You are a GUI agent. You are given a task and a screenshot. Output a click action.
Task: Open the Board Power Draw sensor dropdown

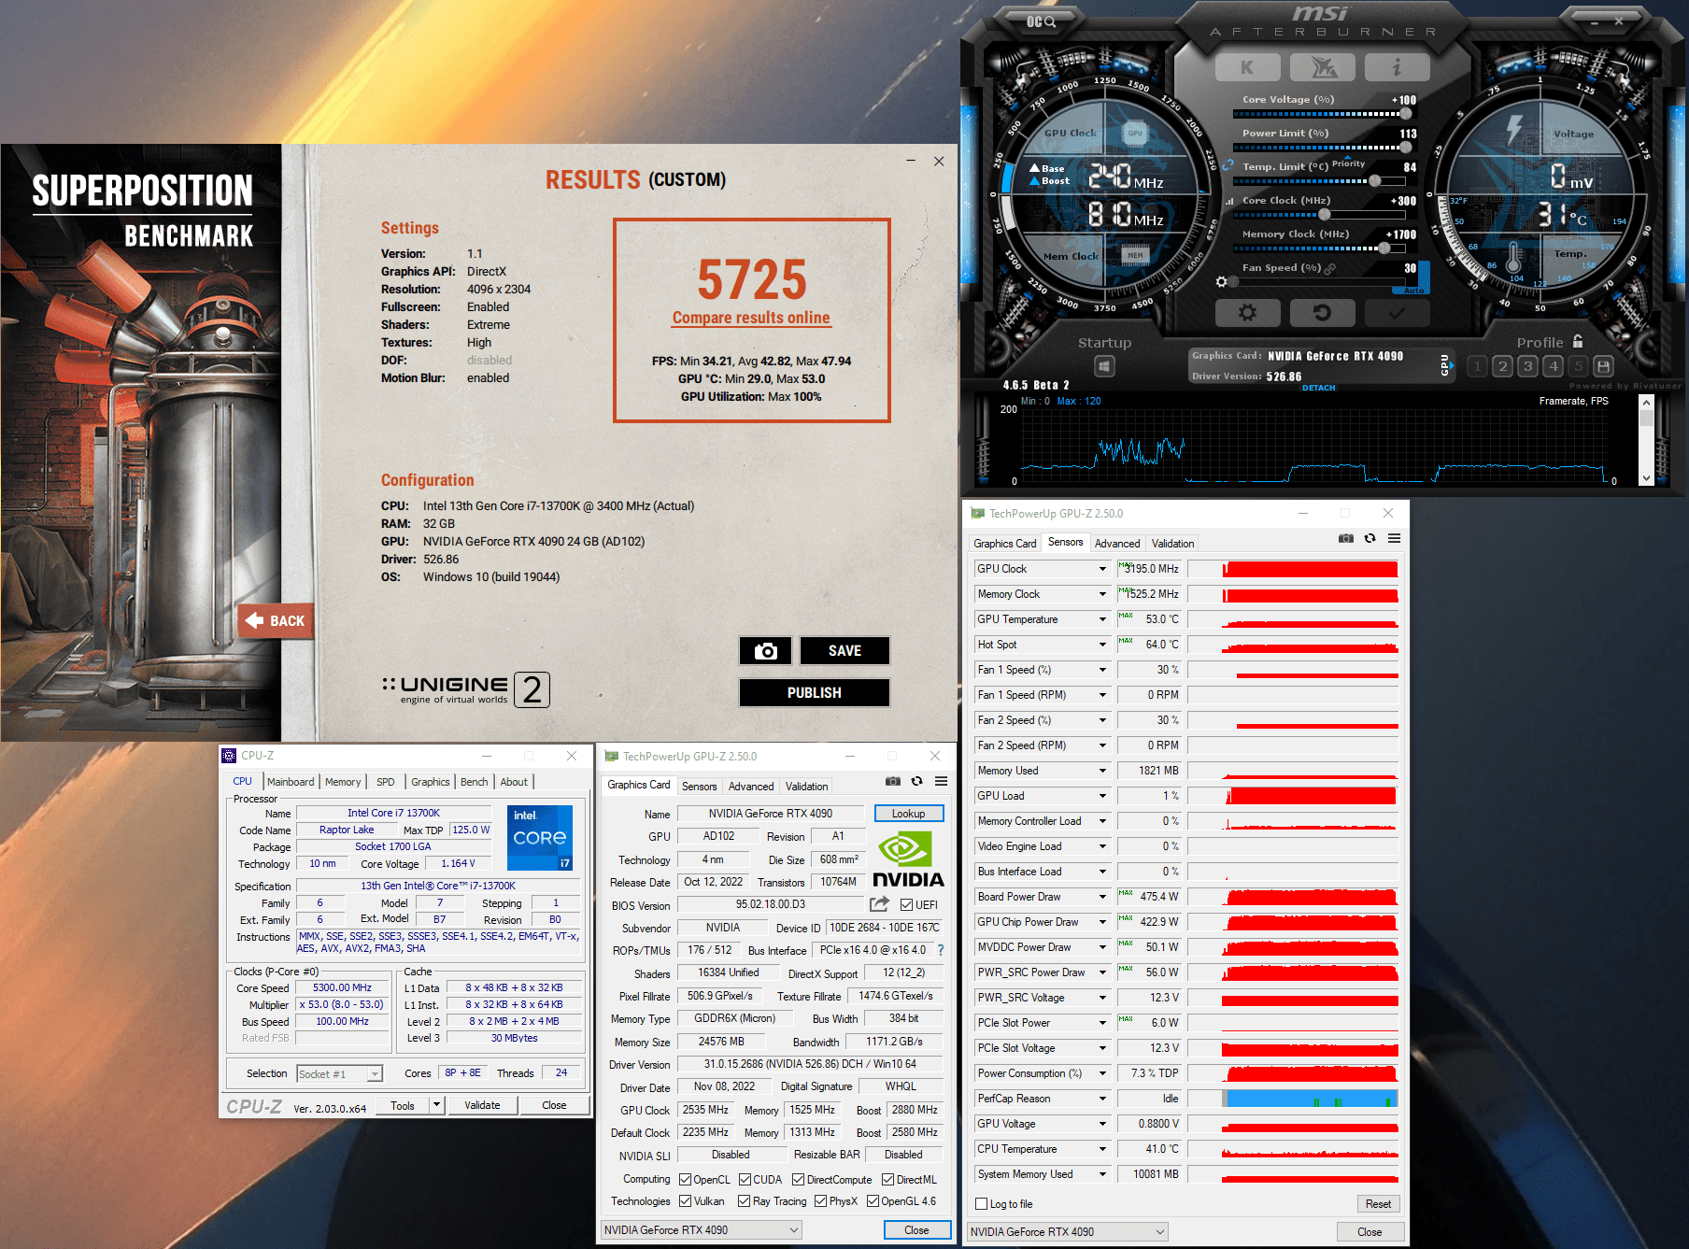pos(1102,897)
